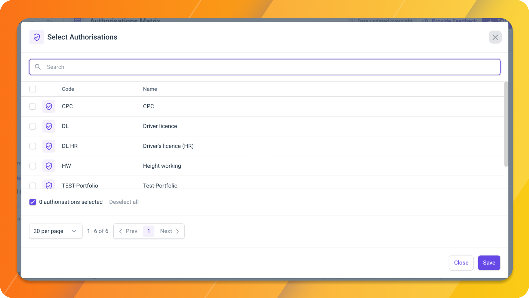
Task: Click the magnifier icon in search bar
Action: [x=38, y=67]
